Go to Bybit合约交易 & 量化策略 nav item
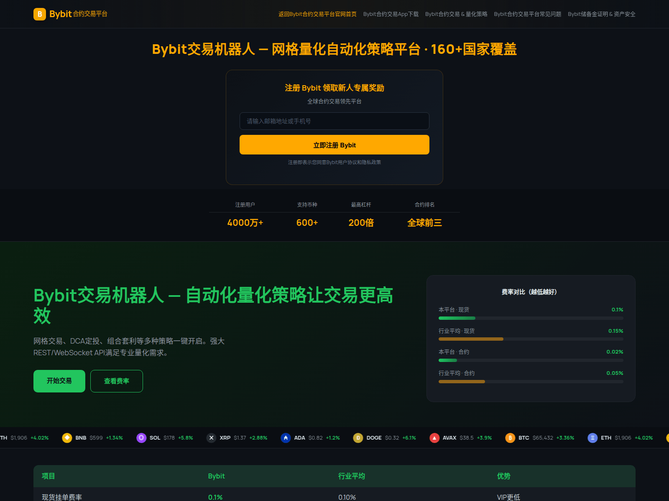The width and height of the screenshot is (669, 501). [456, 14]
